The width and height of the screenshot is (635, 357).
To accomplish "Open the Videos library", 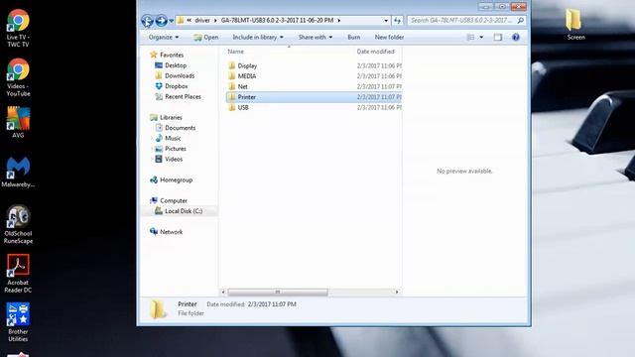I will pyautogui.click(x=174, y=160).
